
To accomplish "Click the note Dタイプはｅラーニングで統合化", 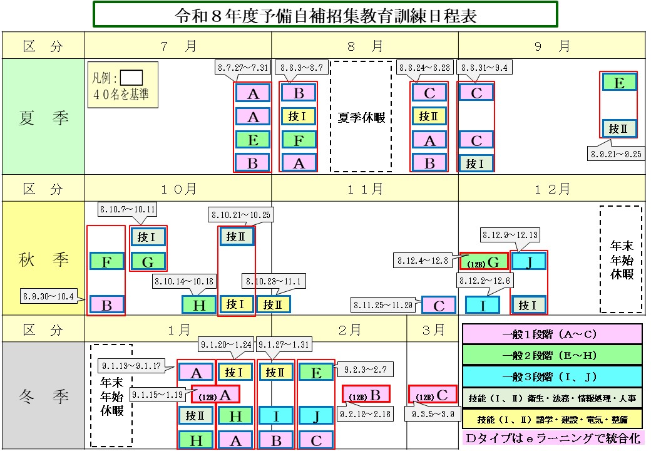I will 553,438.
